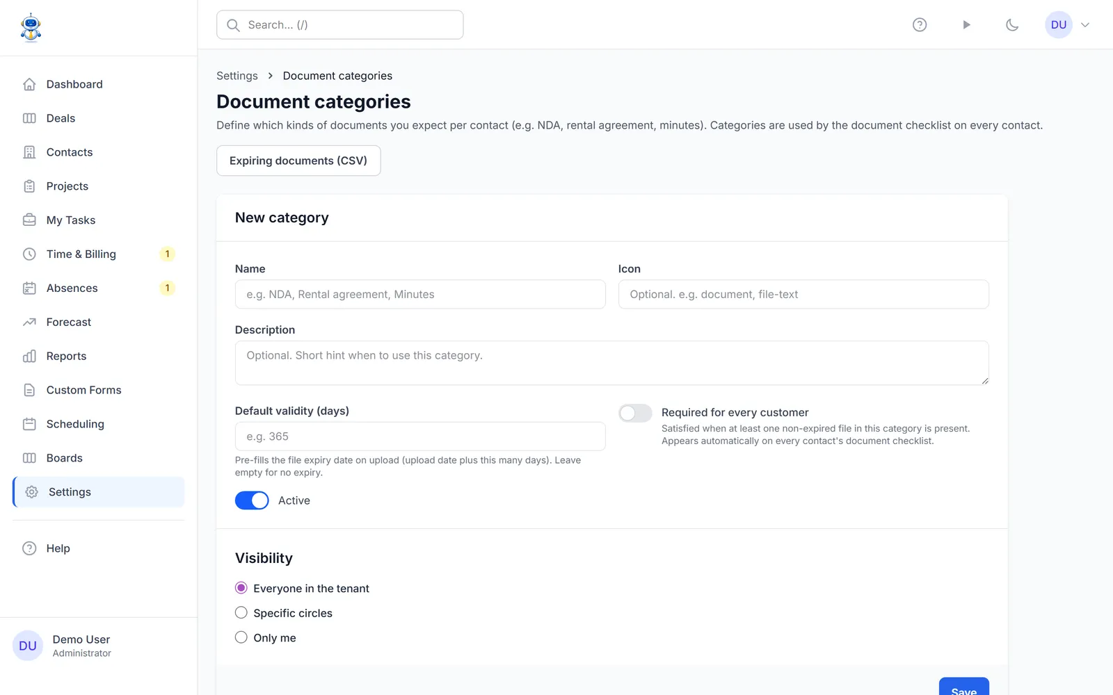Click Document categories breadcrumb
Screen dimensions: 1113x695
337,76
